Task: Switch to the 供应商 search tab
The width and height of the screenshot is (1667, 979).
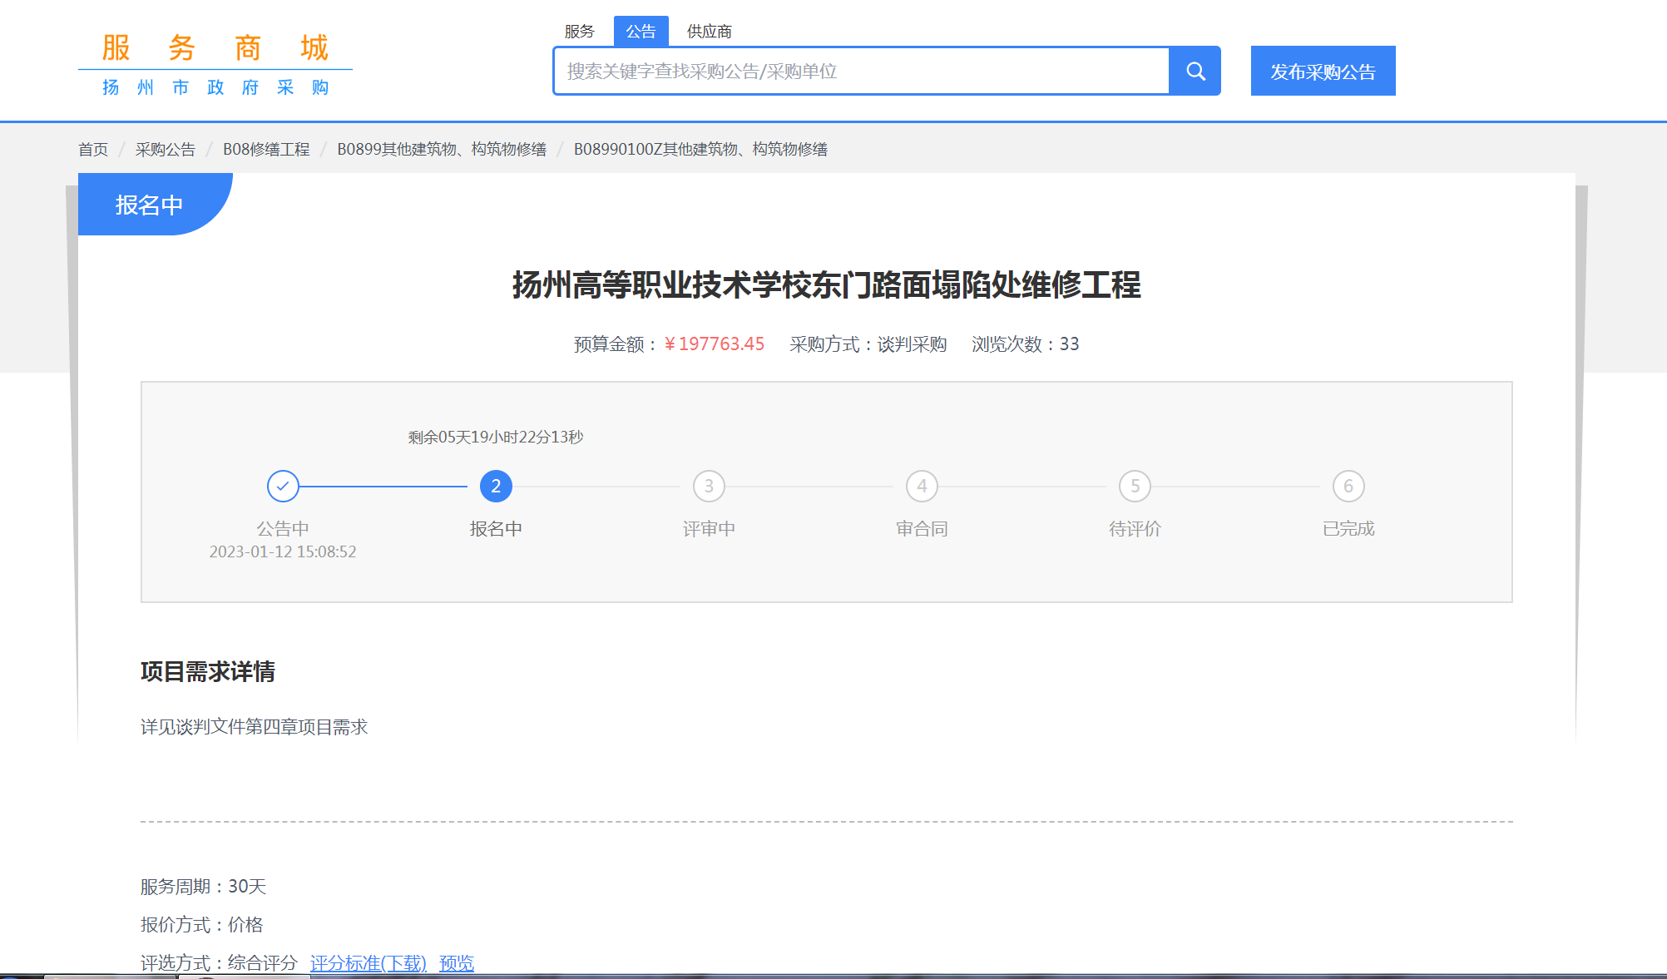Action: point(709,32)
